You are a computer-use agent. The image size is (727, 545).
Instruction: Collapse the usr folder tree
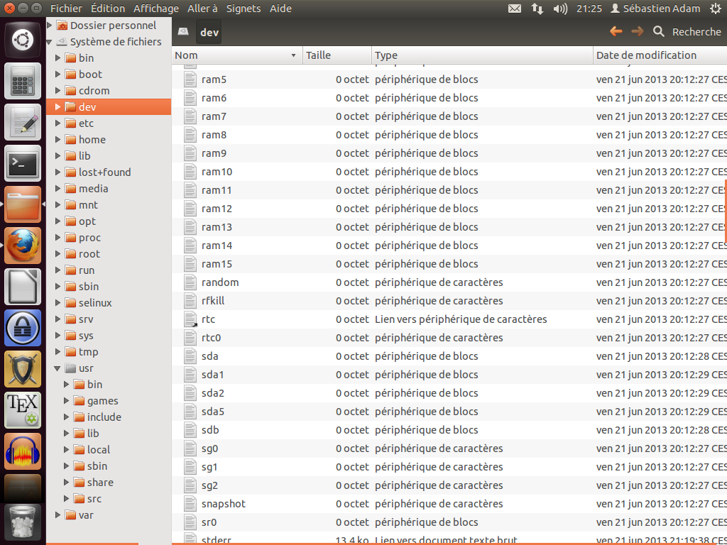pos(58,368)
